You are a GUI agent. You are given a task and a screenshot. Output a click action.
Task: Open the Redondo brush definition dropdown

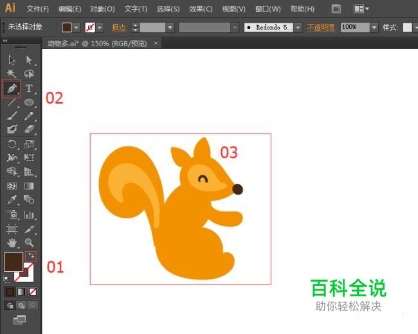[x=298, y=27]
